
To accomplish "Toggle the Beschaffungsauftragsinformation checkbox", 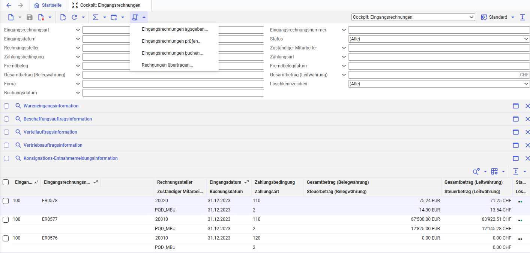I will pyautogui.click(x=6, y=119).
